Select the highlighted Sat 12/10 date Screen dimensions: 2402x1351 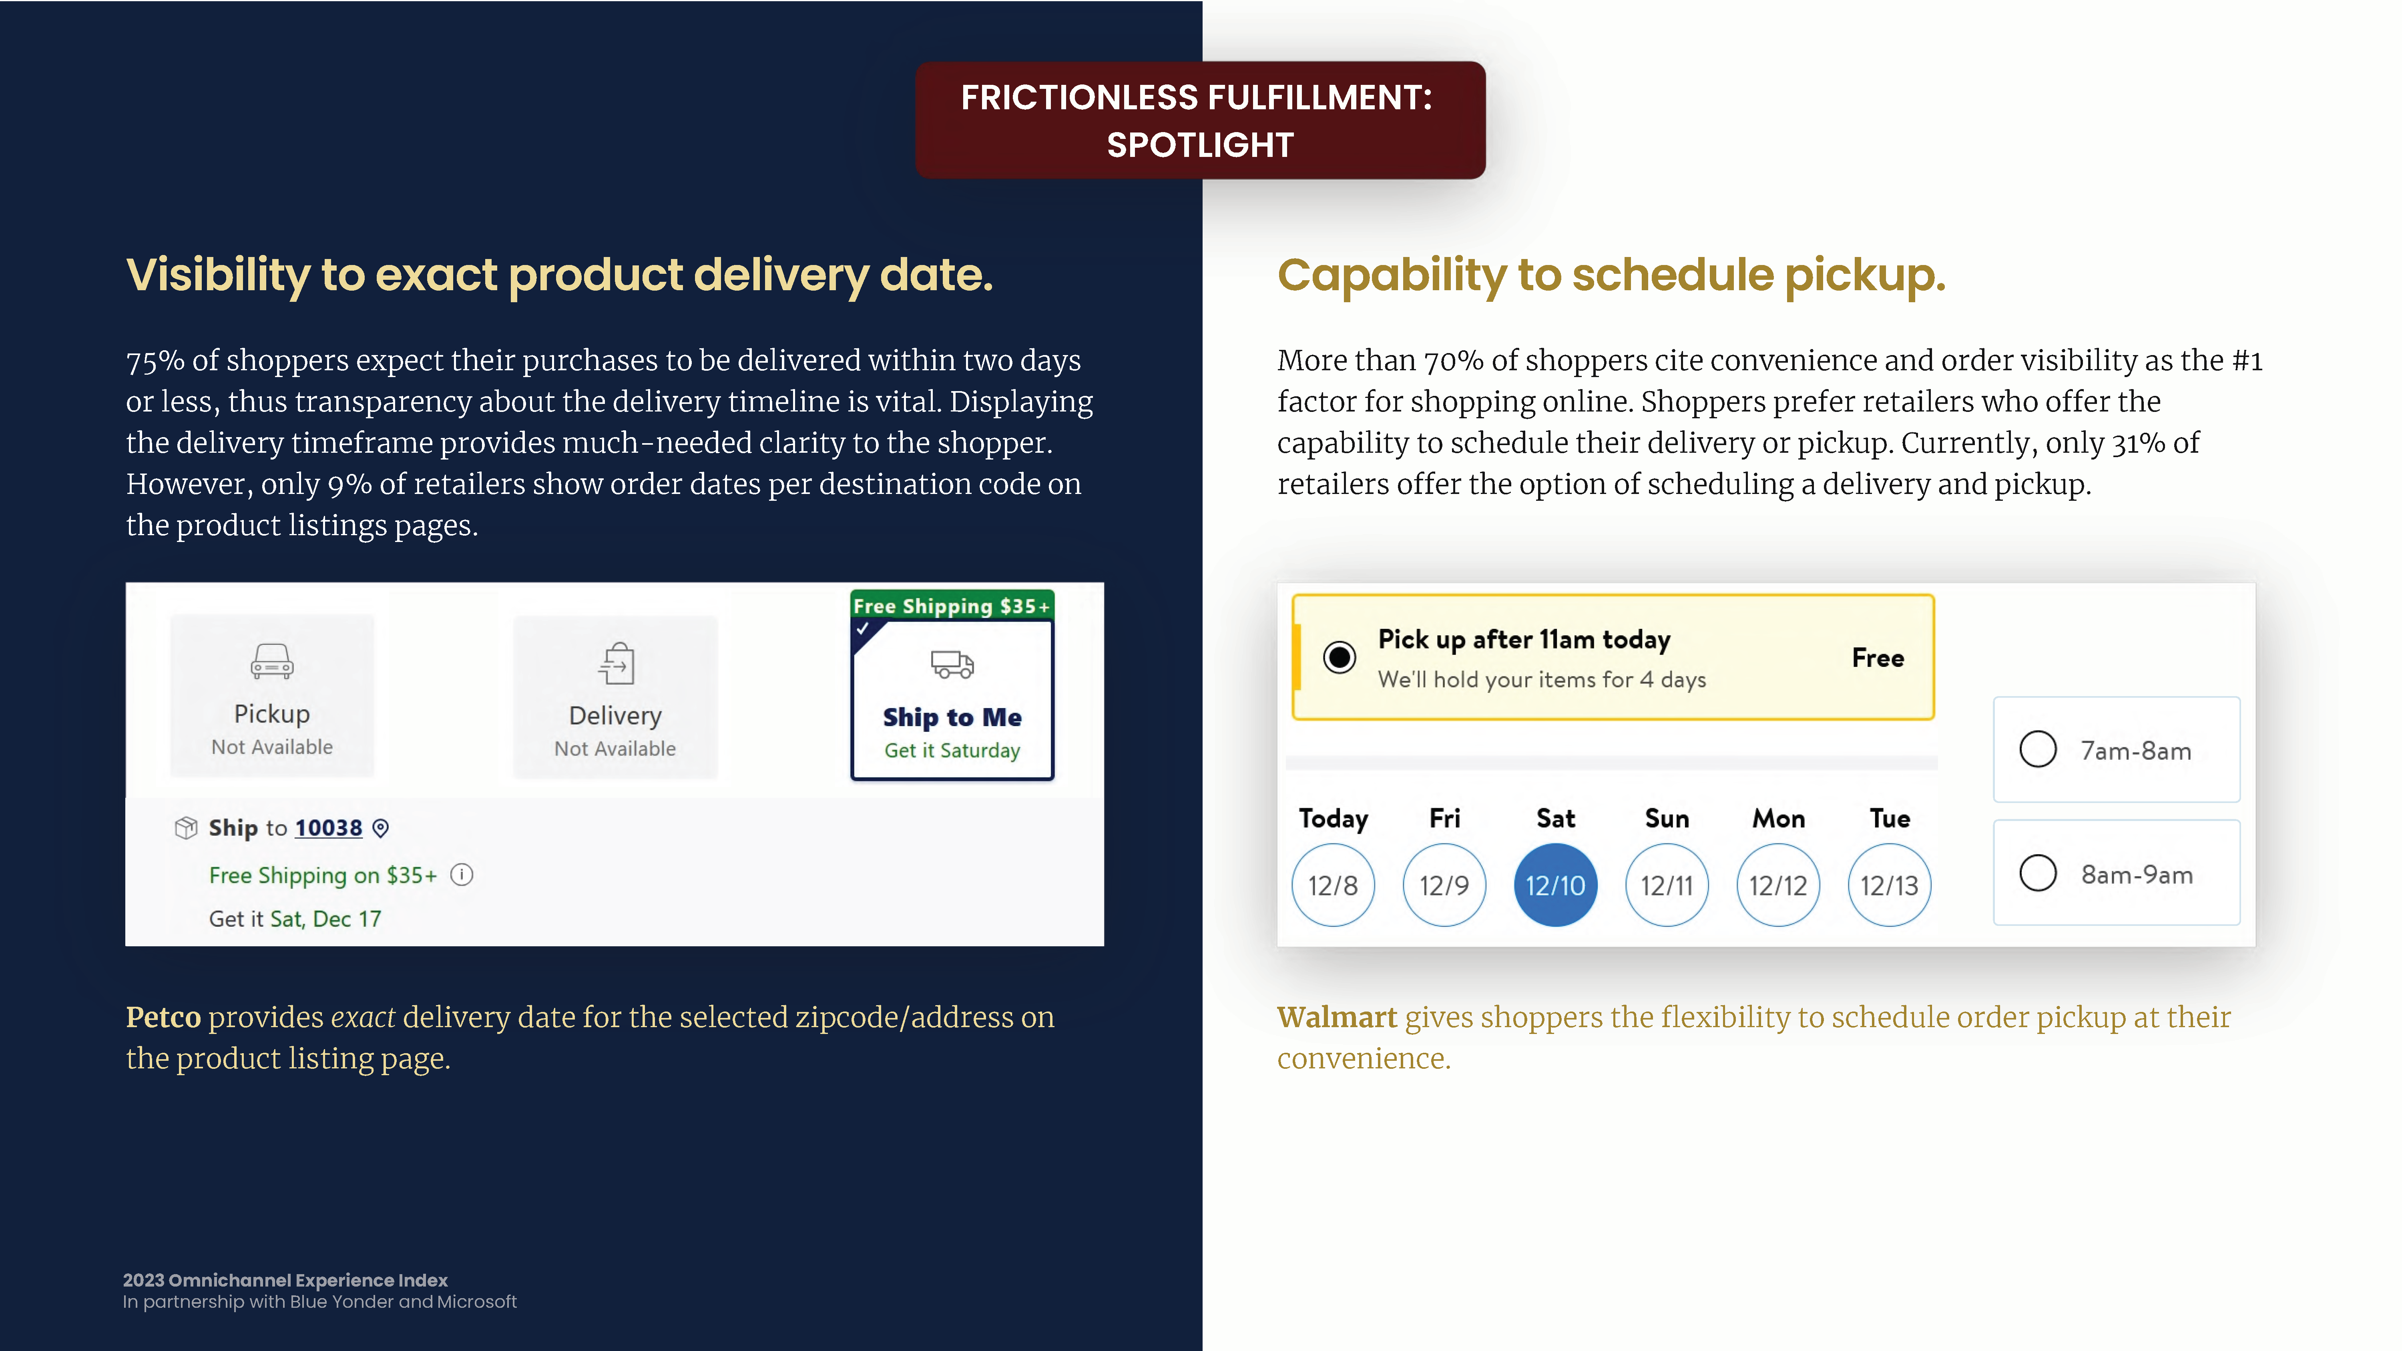tap(1555, 885)
